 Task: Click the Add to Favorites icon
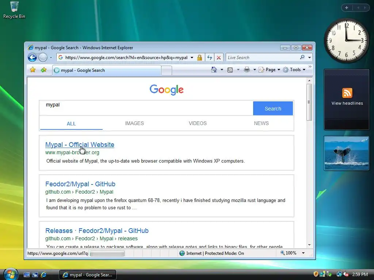click(x=44, y=70)
